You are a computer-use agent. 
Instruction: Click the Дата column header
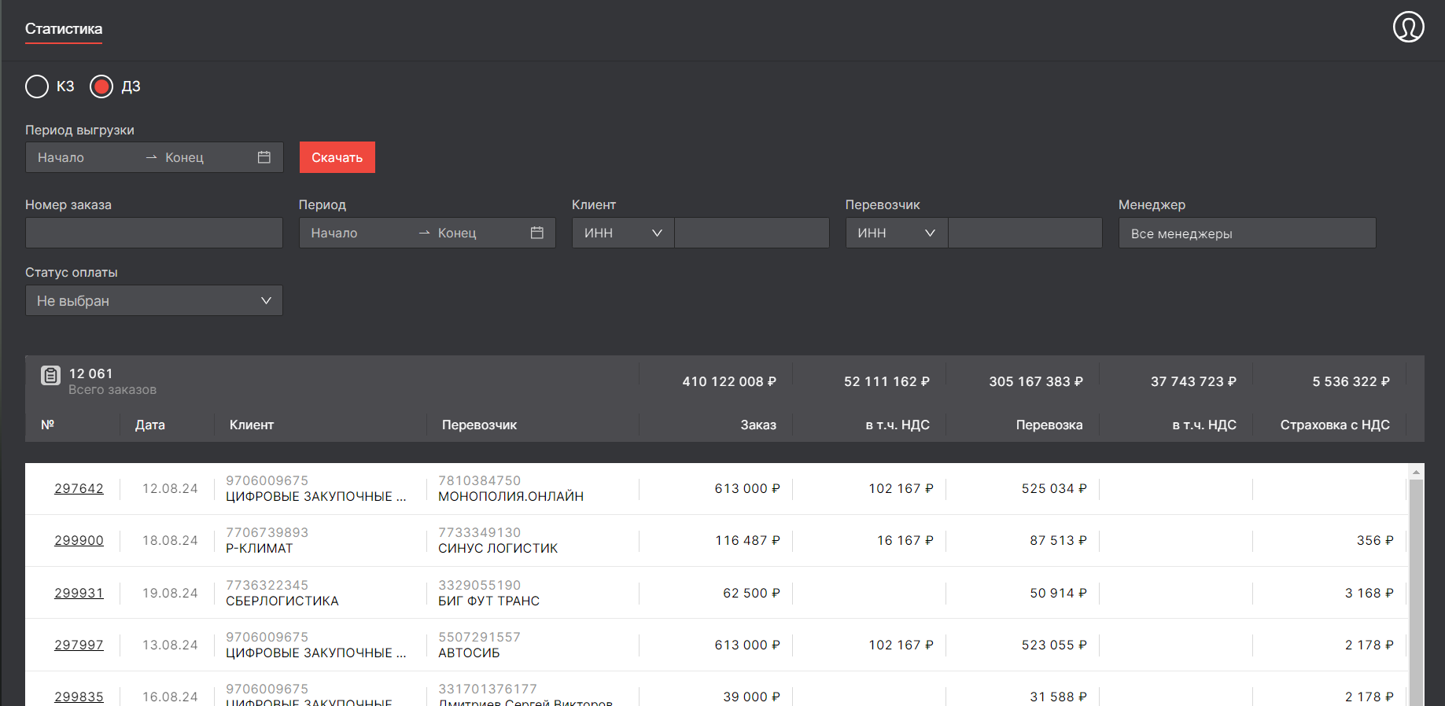coord(150,425)
